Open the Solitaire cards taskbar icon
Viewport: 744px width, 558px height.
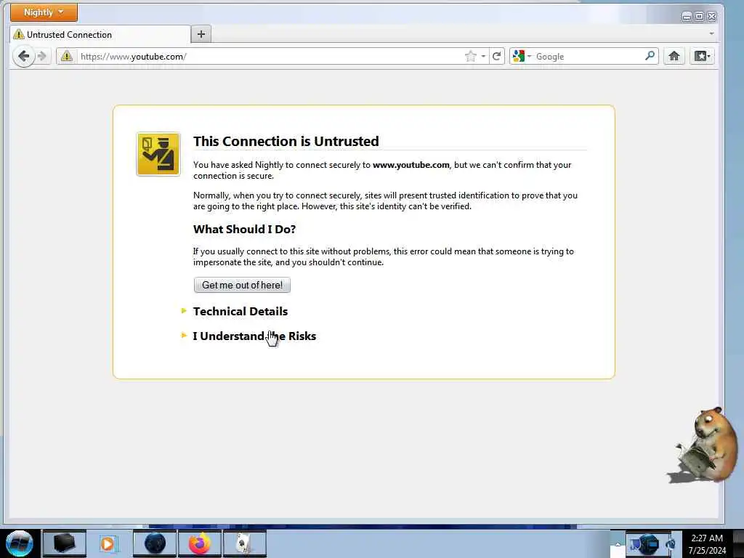click(x=244, y=543)
